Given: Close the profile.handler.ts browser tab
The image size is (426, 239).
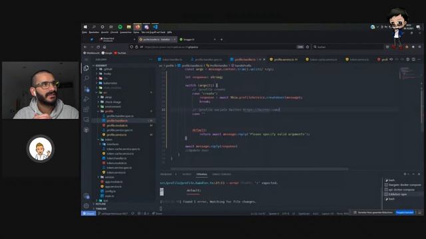Looking at the screenshot, I should click(174, 40).
